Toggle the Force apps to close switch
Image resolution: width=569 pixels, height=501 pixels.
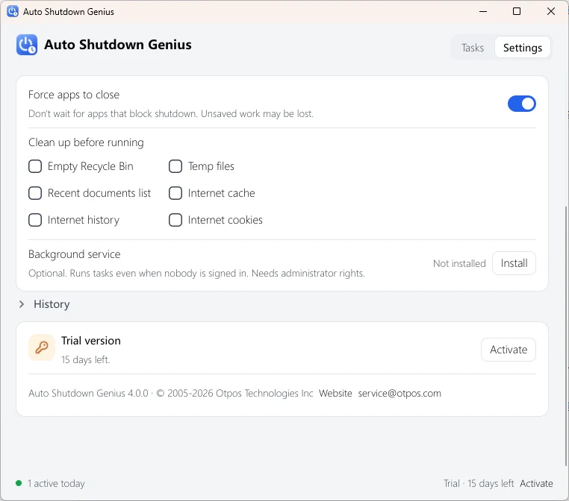tap(521, 104)
